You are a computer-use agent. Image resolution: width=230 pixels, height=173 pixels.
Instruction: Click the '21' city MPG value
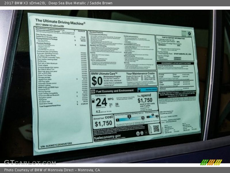pyautogui.click(x=111, y=105)
